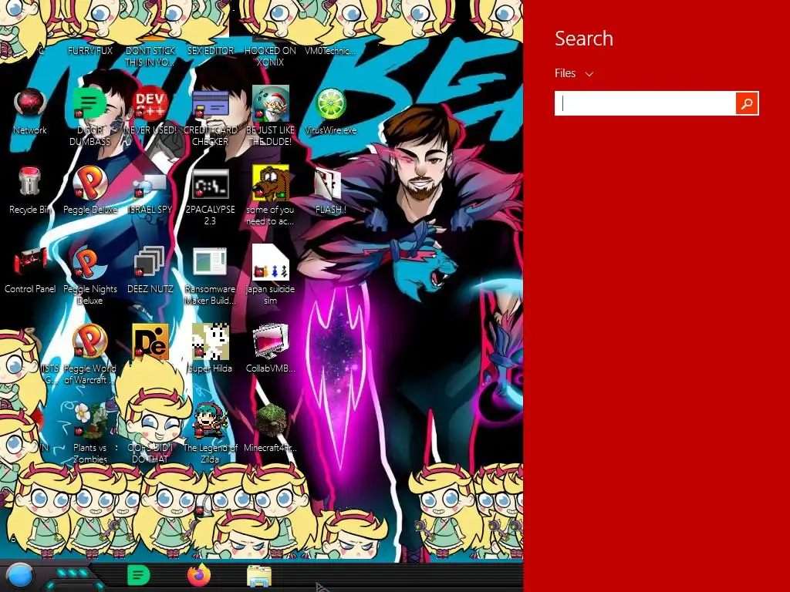Viewport: 790px width, 592px height.
Task: Open the green chat app on the taskbar
Action: coord(139,575)
